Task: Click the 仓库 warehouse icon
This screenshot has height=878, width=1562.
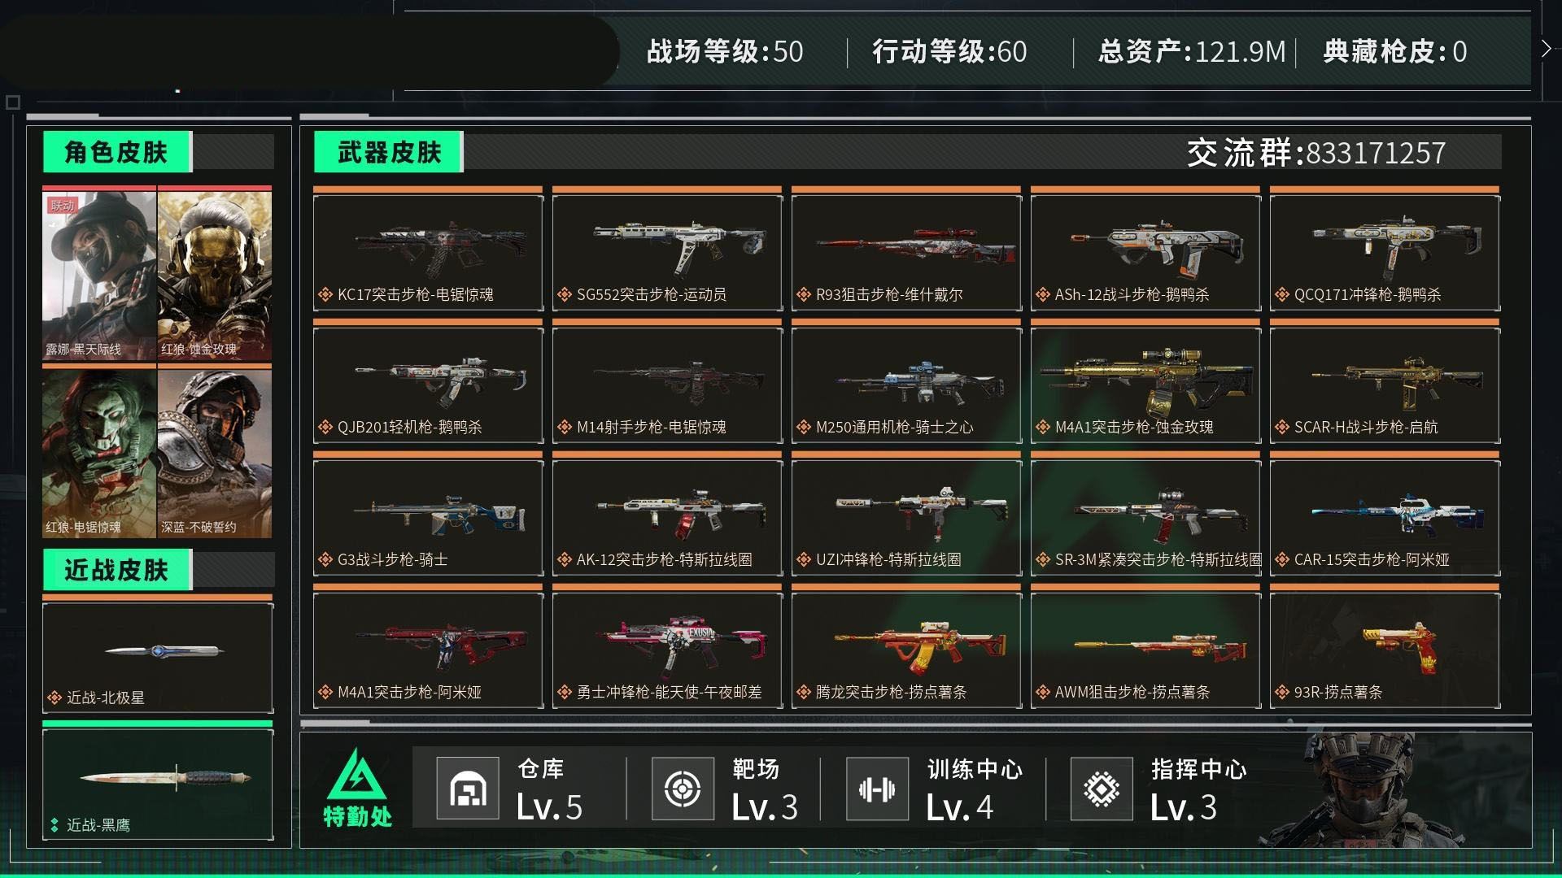Action: coord(468,789)
